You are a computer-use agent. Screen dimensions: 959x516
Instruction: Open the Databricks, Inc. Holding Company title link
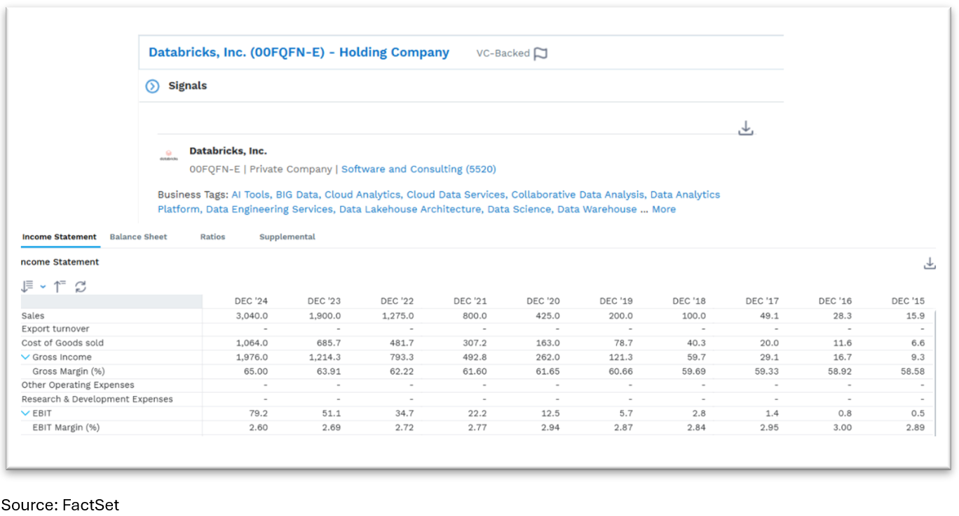[299, 53]
